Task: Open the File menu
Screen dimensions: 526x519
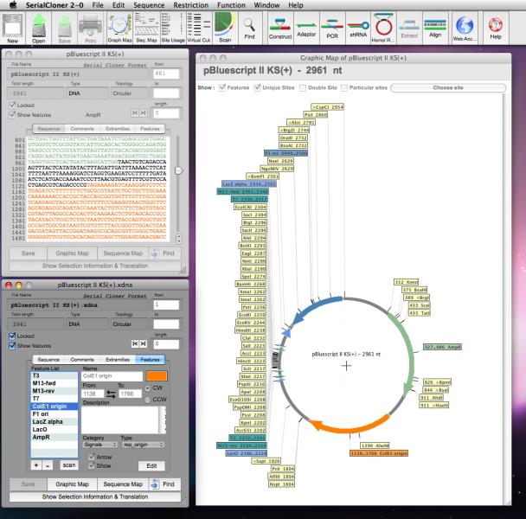Action: click(x=98, y=5)
